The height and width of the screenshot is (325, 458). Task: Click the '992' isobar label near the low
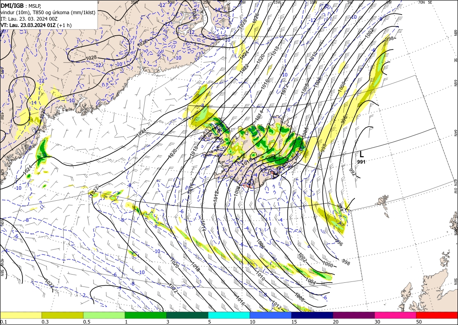click(353, 172)
